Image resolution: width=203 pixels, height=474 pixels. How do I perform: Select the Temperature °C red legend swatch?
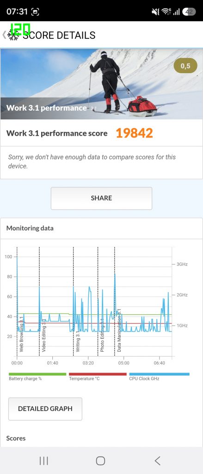[98, 374]
